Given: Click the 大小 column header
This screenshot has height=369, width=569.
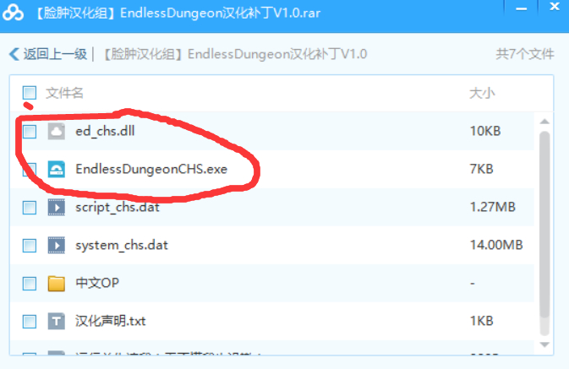Looking at the screenshot, I should point(482,93).
